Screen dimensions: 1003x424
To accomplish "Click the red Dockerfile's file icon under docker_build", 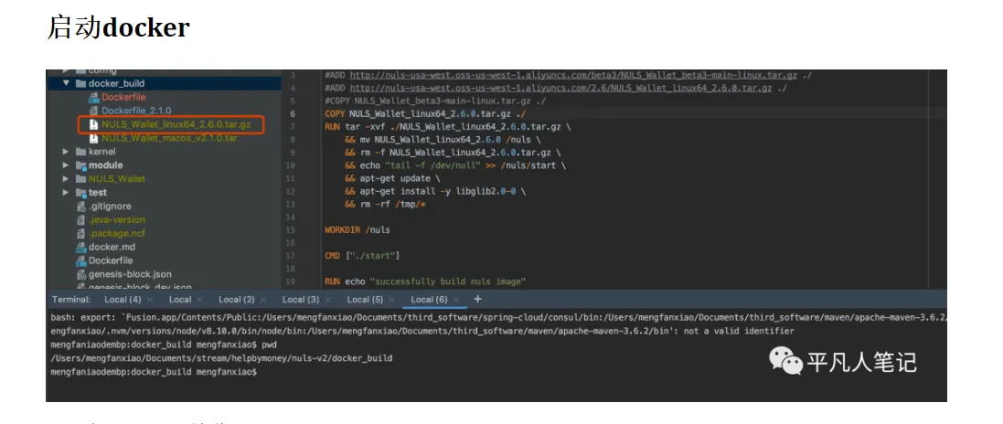I will [x=94, y=97].
